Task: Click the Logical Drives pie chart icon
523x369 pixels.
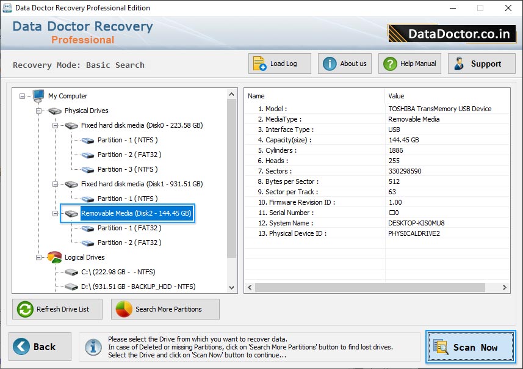Action: (x=55, y=257)
